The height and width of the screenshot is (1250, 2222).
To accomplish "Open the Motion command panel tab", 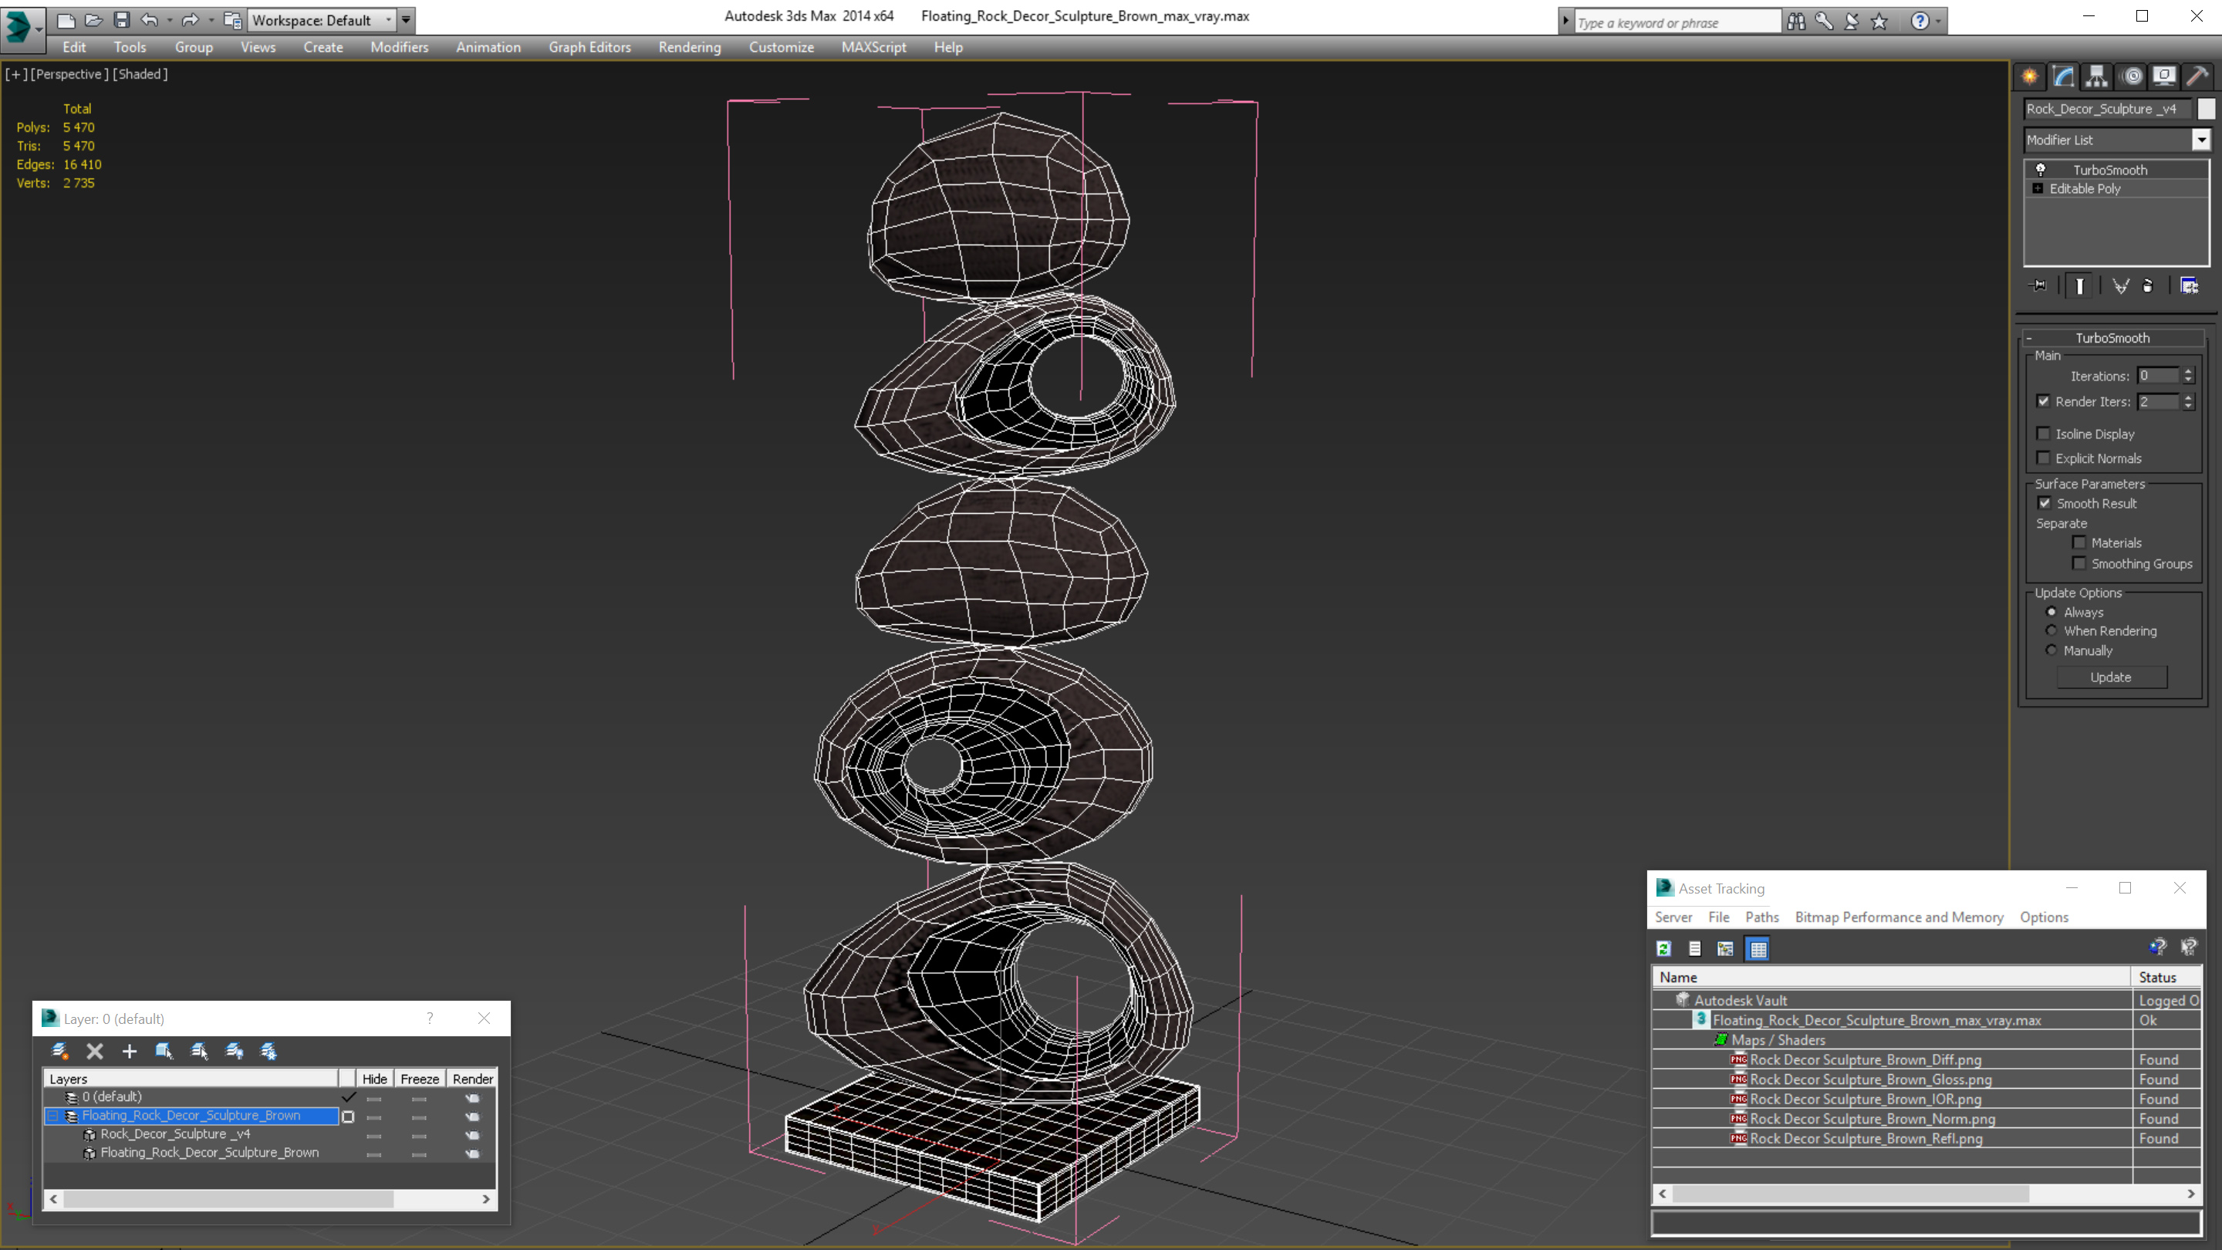I will 2132,76.
